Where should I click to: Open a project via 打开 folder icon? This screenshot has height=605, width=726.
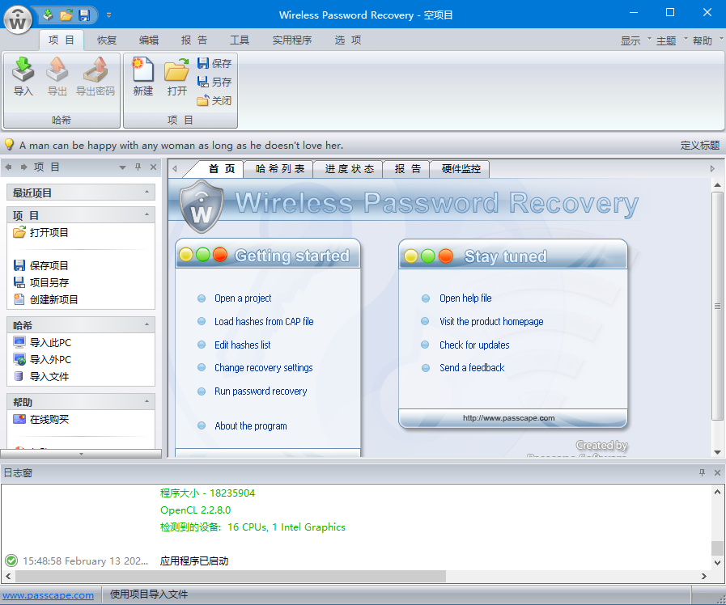(177, 76)
